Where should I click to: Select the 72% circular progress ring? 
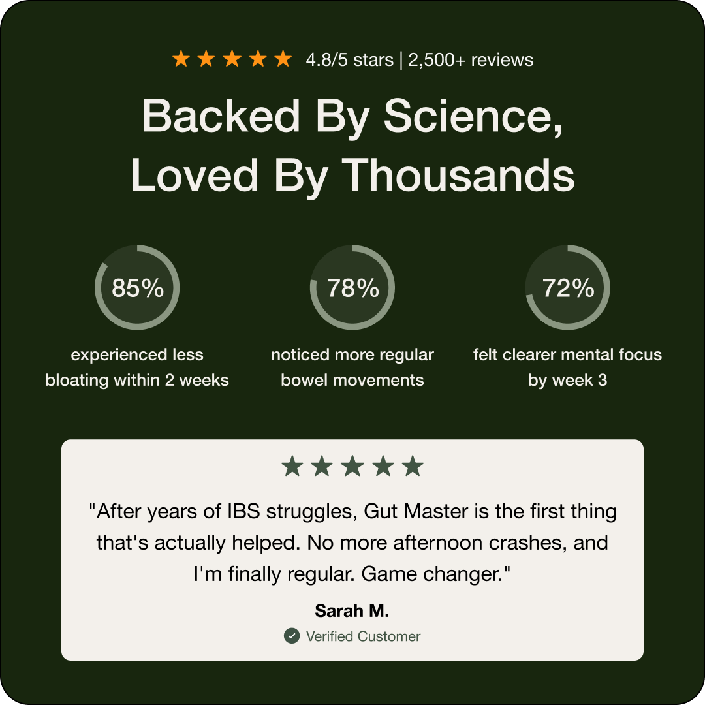point(568,288)
